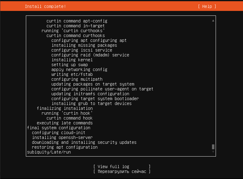Select the writing etc/fstab log line
Image resolution: width=243 pixels, height=179 pixels.
pyautogui.click(x=72, y=74)
